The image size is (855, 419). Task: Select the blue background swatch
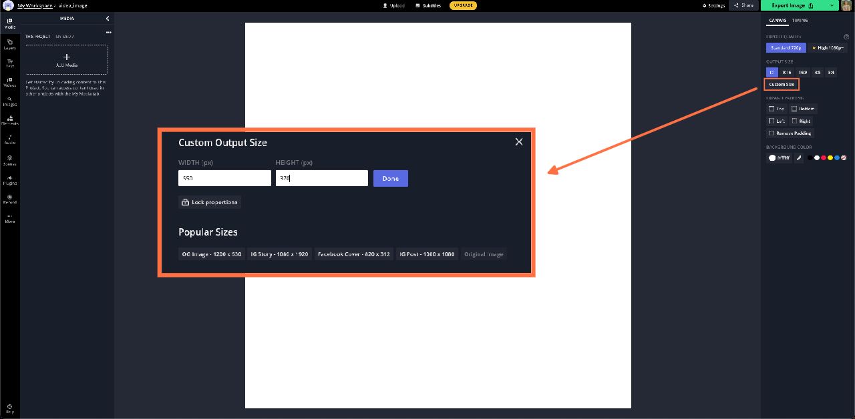point(837,158)
